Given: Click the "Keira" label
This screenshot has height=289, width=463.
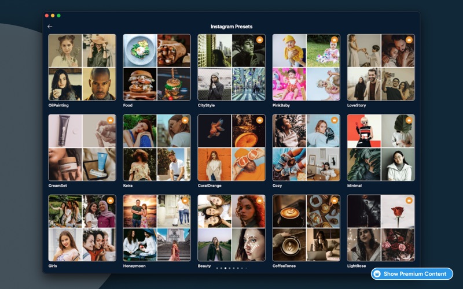Looking at the screenshot, I should (127, 186).
